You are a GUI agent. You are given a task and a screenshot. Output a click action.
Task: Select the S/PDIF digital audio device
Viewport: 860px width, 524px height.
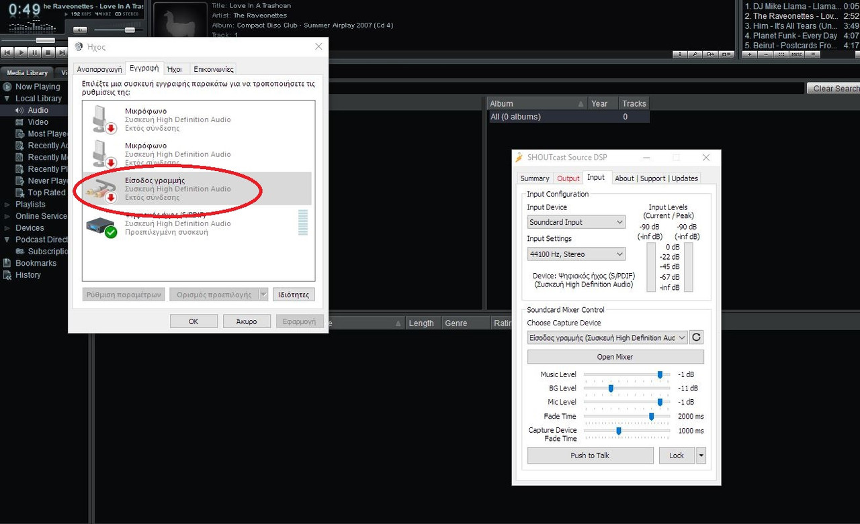(x=198, y=223)
